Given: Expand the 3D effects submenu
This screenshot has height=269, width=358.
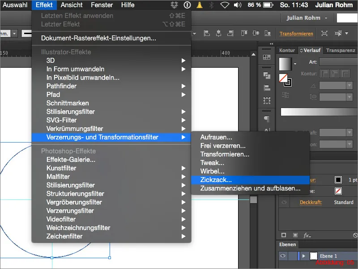Looking at the screenshot, I should (x=111, y=61).
